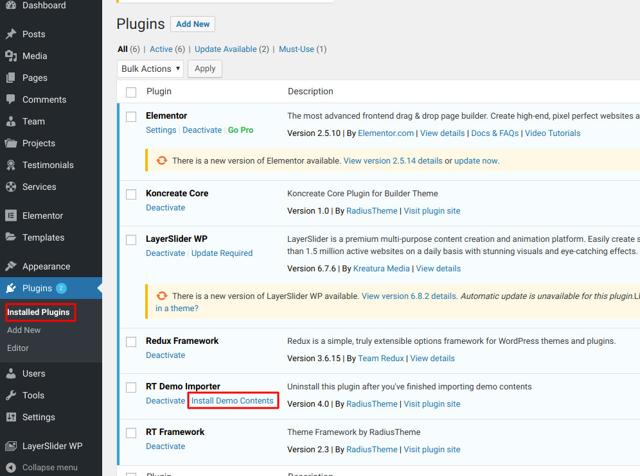Open the Media library icon in the sidebar
This screenshot has width=640, height=476.
point(11,56)
